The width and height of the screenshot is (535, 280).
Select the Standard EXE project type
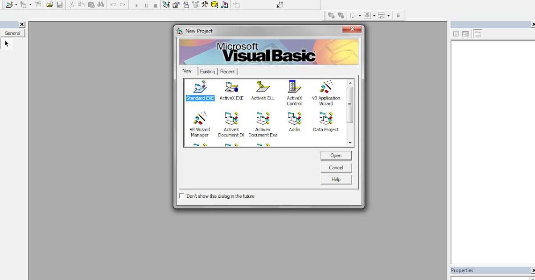coord(200,91)
